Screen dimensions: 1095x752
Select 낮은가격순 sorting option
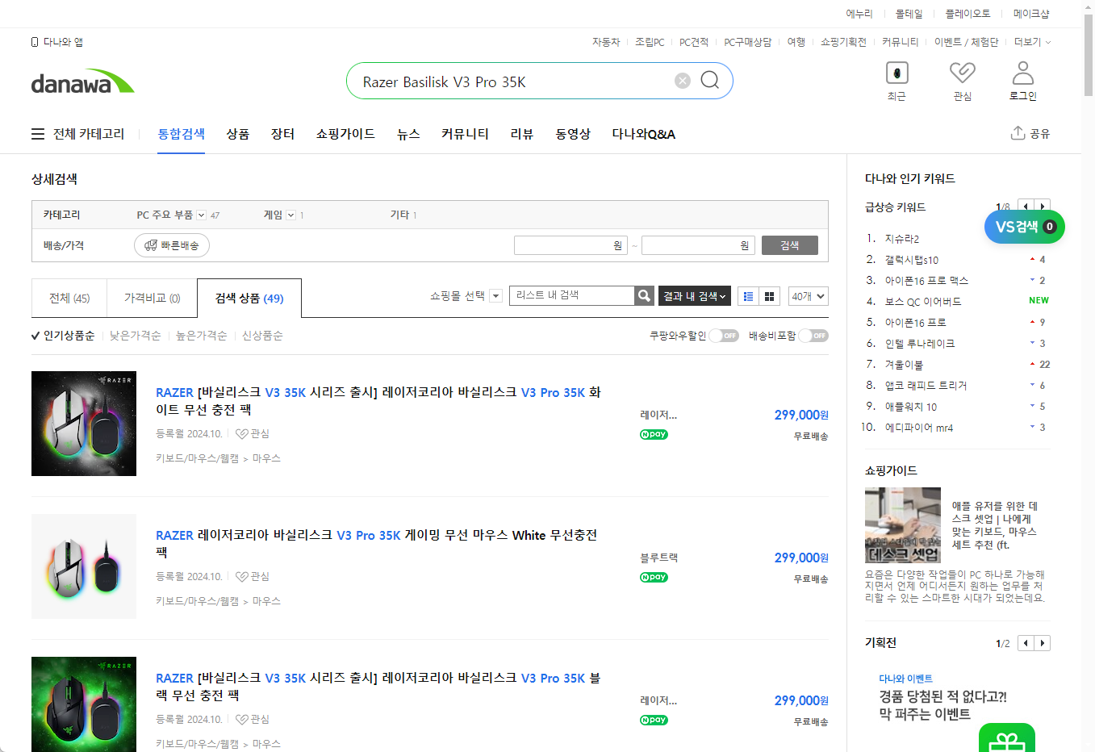click(x=136, y=336)
